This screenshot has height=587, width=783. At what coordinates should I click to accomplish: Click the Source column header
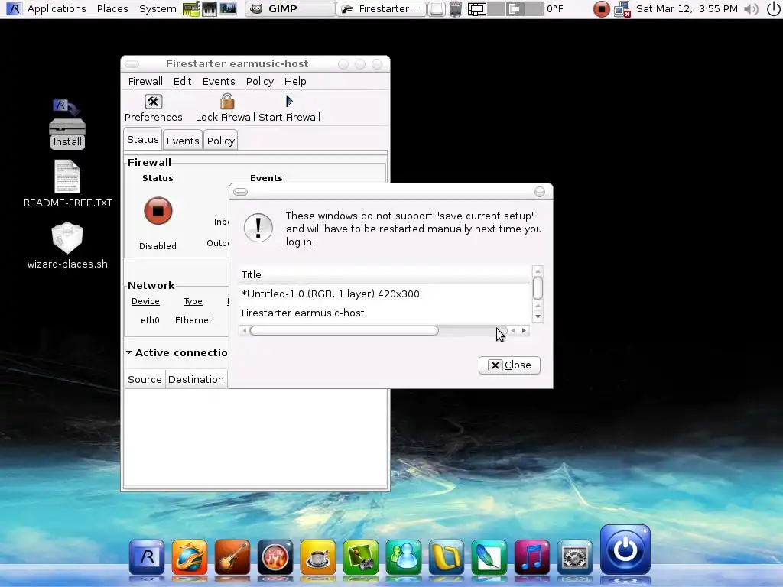(145, 379)
